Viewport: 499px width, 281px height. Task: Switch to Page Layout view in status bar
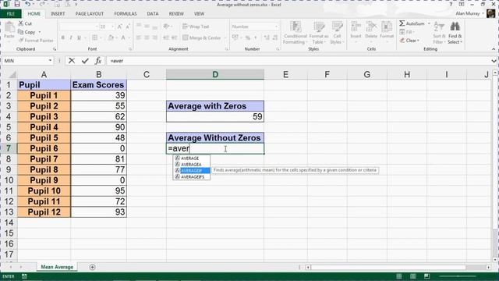[x=412, y=276]
